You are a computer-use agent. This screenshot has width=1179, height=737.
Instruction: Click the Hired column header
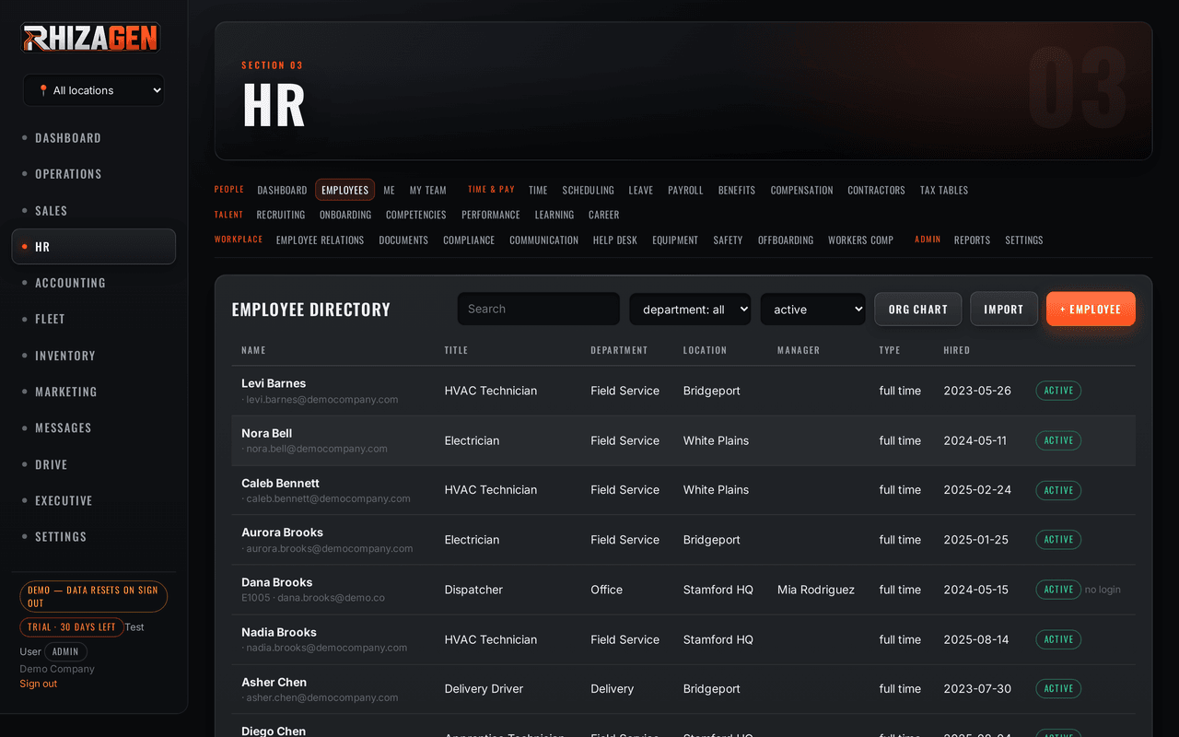point(956,350)
